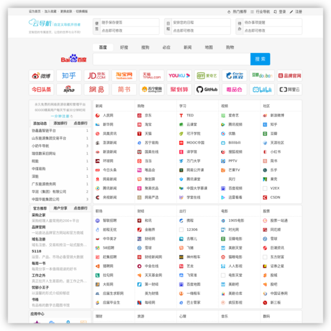The image size is (331, 331).
Task: Click the 待办事项提醒 to-do field
Action: 272,23
